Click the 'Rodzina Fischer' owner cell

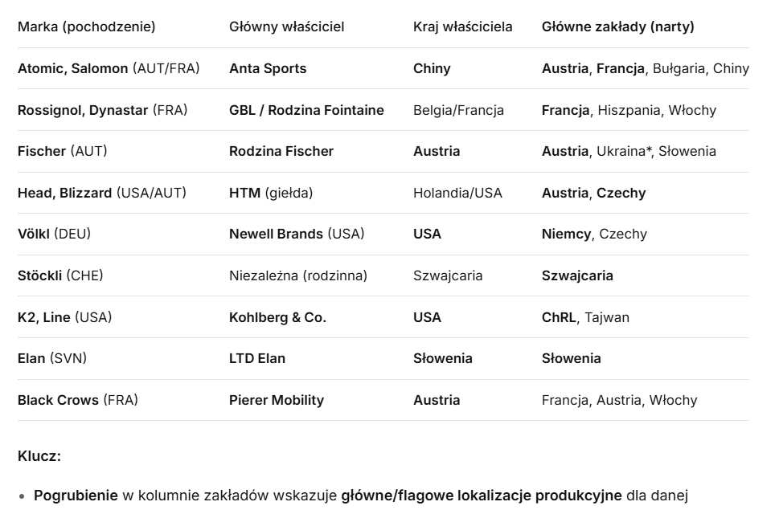[x=281, y=151]
